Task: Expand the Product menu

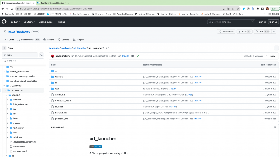Action: [x=15, y=22]
